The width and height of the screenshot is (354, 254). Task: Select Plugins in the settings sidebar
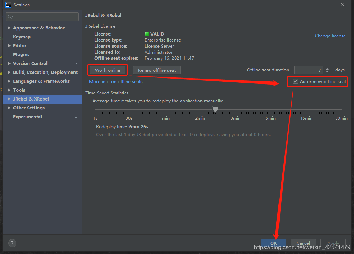(x=21, y=54)
